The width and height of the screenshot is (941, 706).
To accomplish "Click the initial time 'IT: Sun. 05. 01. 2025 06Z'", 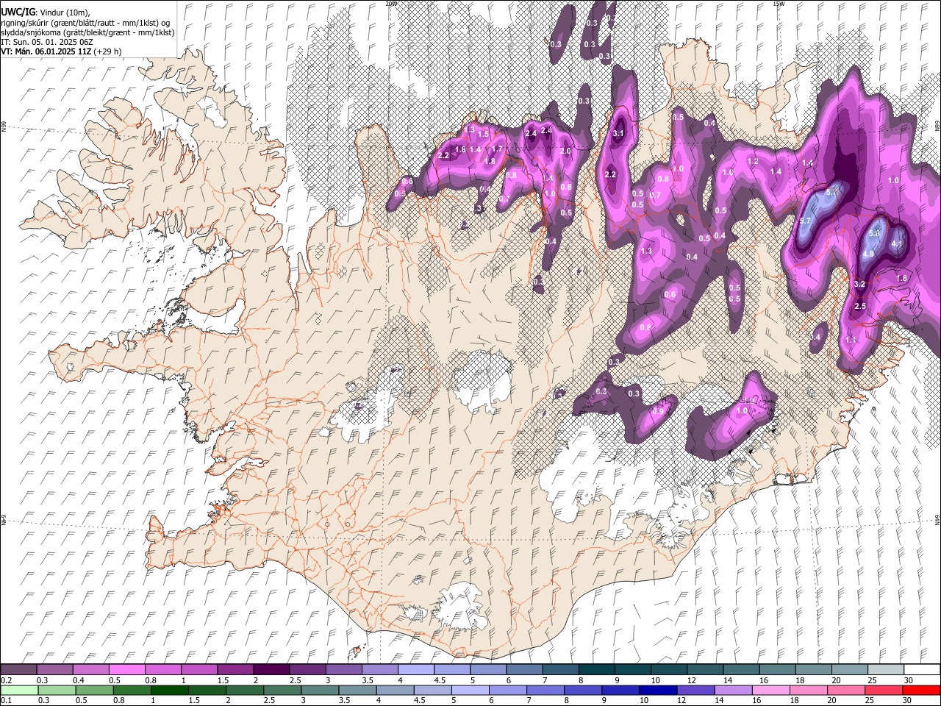I will [47, 42].
